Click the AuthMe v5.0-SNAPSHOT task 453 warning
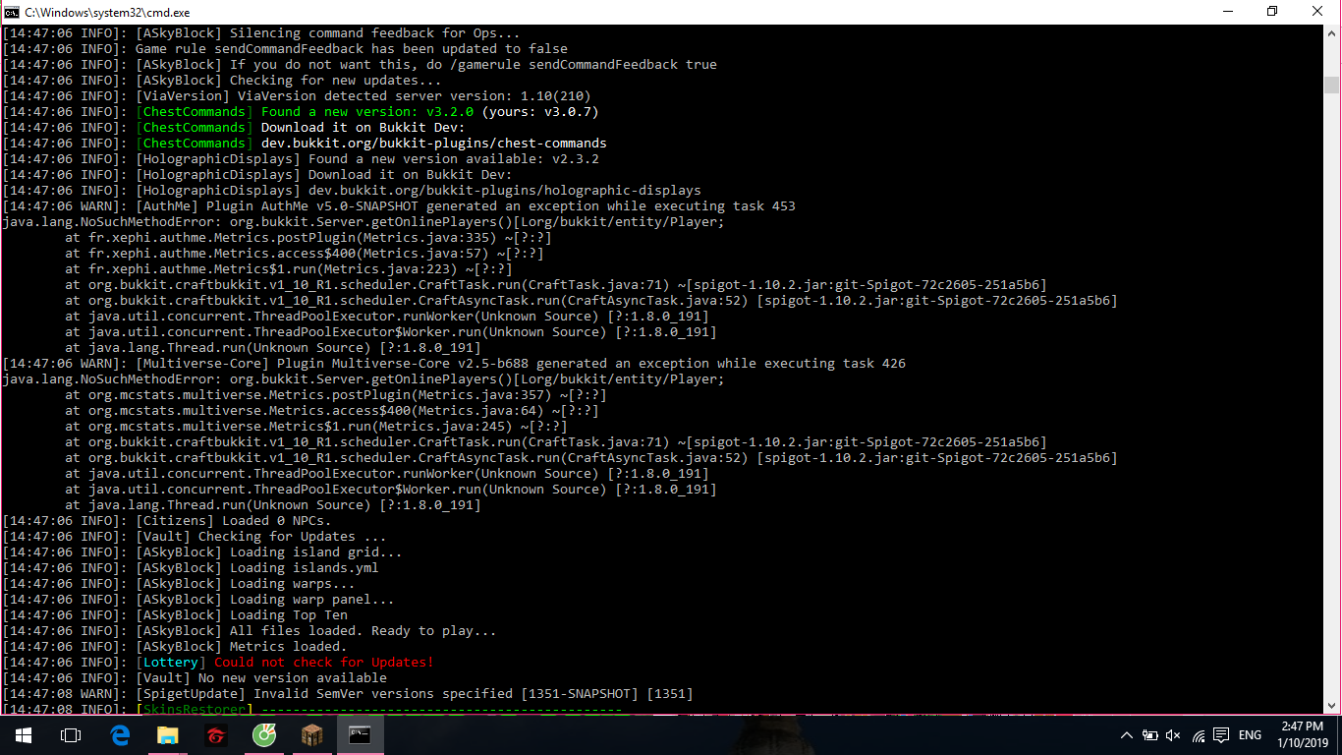1342x755 pixels. (399, 206)
